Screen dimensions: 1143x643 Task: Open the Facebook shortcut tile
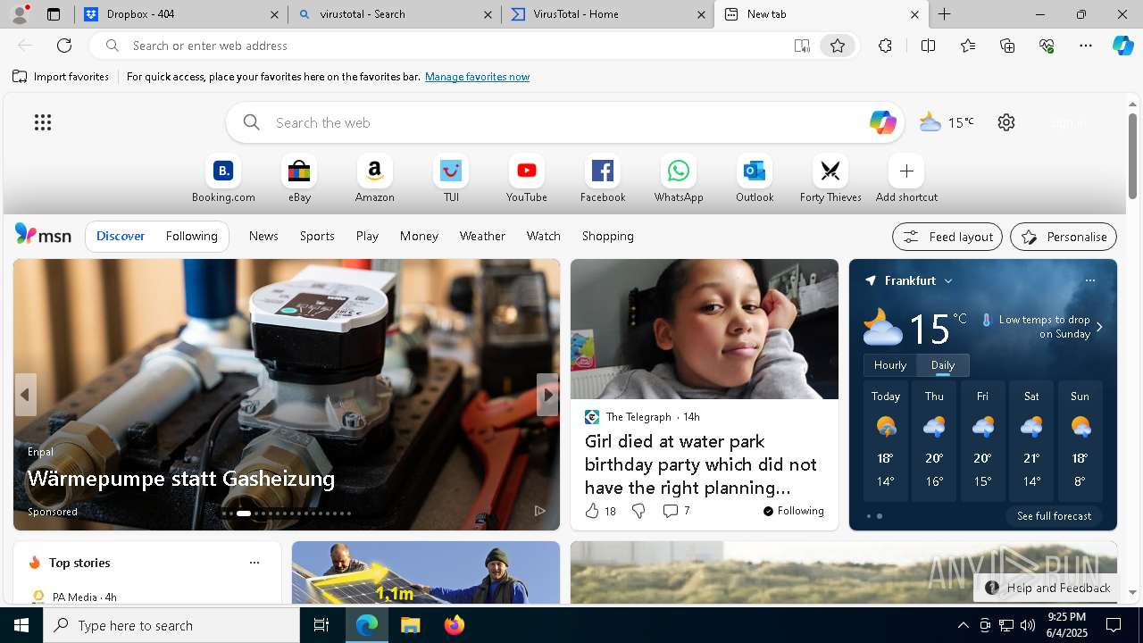[603, 179]
